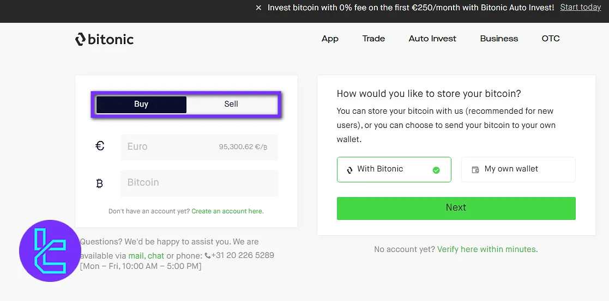Click the green checkmark on With Bitonic
609x301 pixels.
click(436, 170)
